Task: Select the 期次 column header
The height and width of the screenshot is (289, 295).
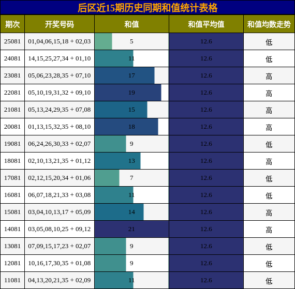Action: tap(12, 24)
